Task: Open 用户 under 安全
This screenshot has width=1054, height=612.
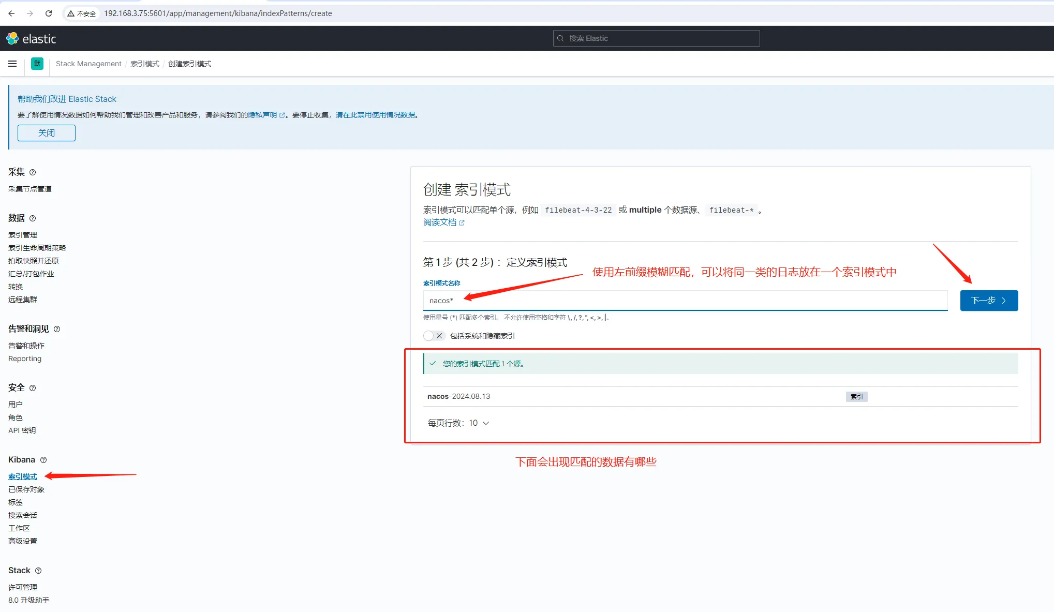Action: point(16,405)
